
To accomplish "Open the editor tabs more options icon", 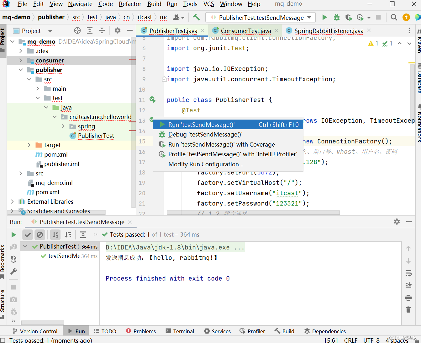I will 409,30.
